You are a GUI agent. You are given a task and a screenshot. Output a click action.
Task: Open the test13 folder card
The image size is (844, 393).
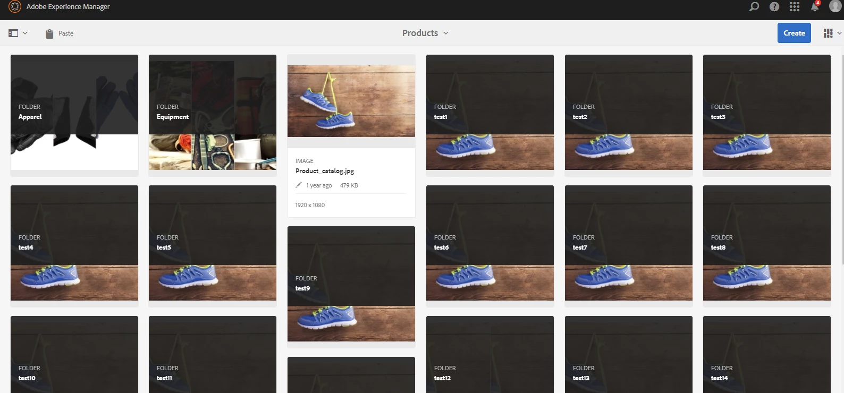click(x=629, y=355)
